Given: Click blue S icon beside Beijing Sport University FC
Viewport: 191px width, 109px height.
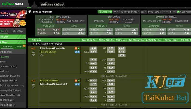Looking at the screenshot, I should (x=79, y=84).
